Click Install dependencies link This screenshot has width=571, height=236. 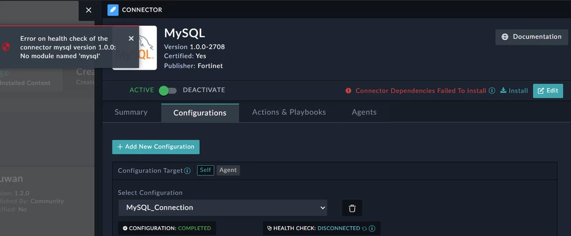tap(514, 90)
